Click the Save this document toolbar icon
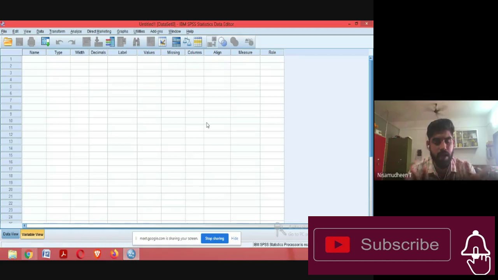498x280 pixels. tap(19, 42)
